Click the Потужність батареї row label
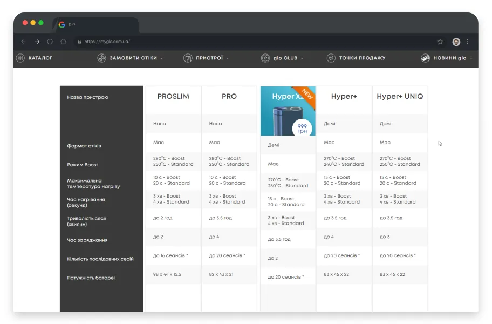The image size is (492, 324). 91,278
